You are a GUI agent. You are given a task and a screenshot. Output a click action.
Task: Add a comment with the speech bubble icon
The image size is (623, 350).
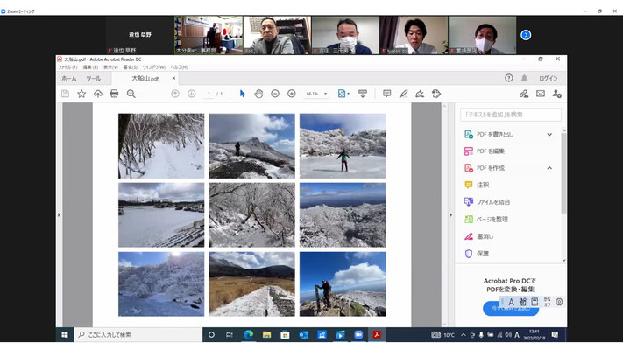click(386, 94)
